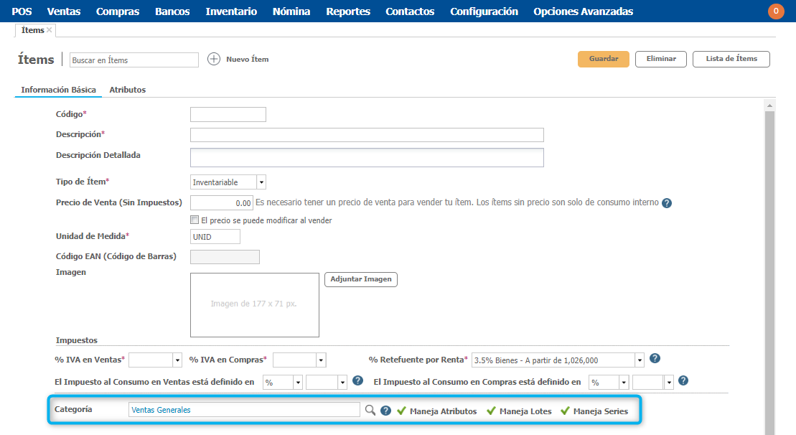Viewport: 796px width, 435px height.
Task: Click help icon after the sale price note
Action: pos(667,203)
